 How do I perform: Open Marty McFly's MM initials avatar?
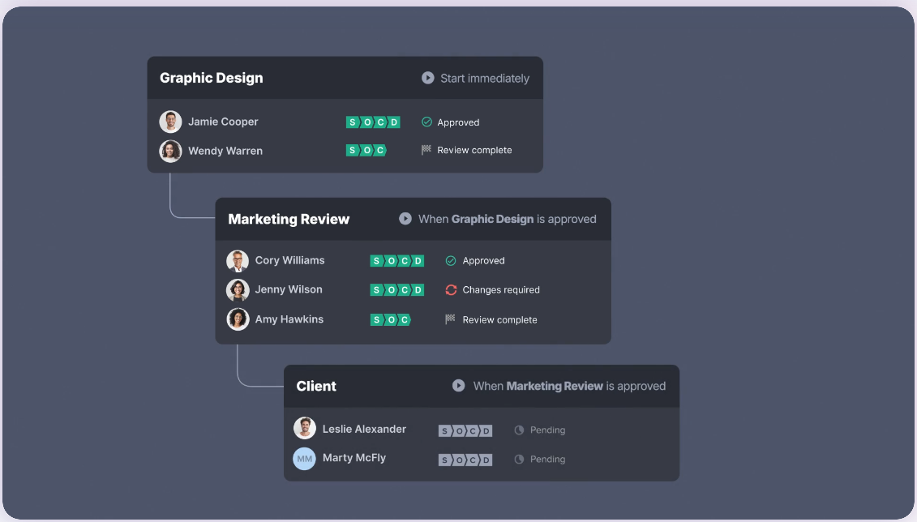304,459
